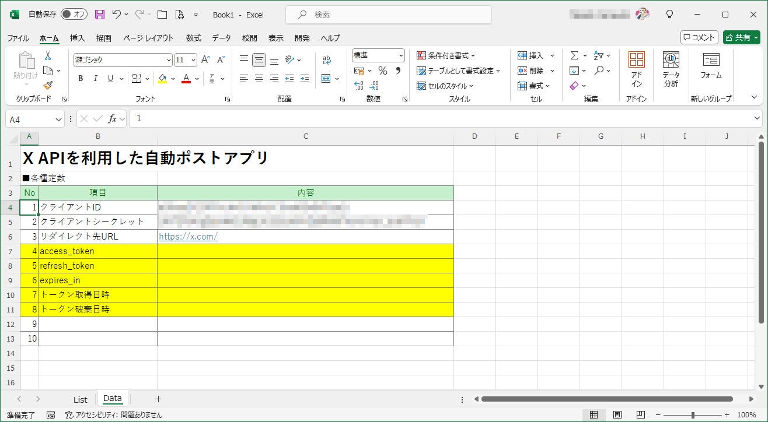This screenshot has width=768, height=422.
Task: Decrease font size with small A
Action: [x=221, y=59]
